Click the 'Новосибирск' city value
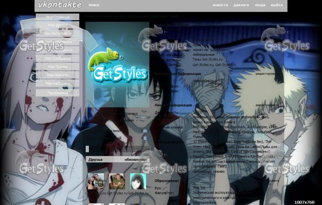The width and height of the screenshot is (322, 205). [x=203, y=81]
